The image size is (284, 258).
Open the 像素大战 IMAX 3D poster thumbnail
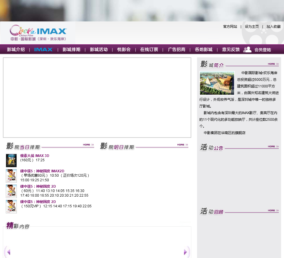pos(11,160)
